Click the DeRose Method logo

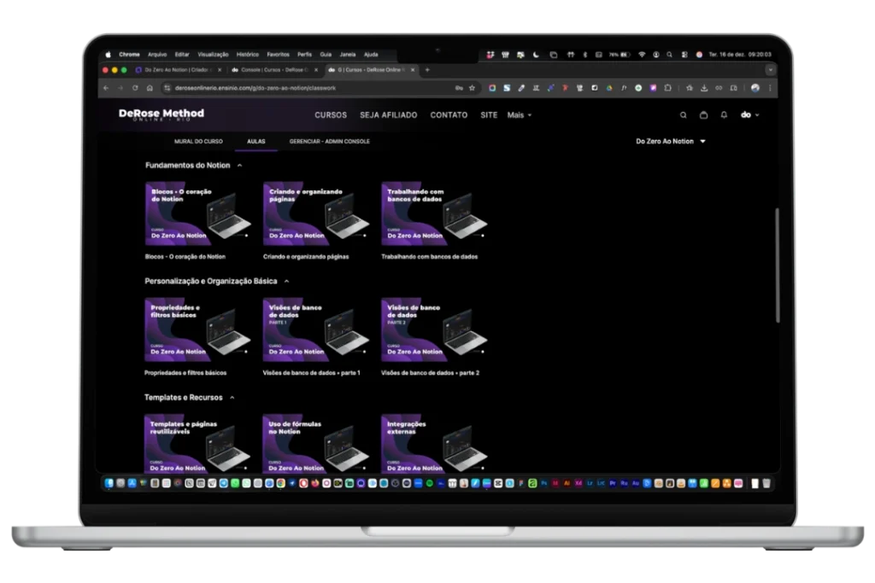click(161, 114)
